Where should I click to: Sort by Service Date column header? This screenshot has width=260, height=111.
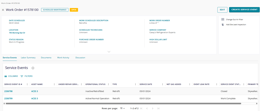[146, 84]
